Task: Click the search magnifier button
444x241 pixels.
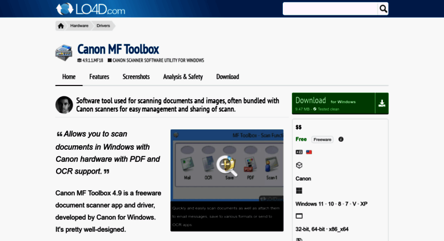Action: pos(383,9)
